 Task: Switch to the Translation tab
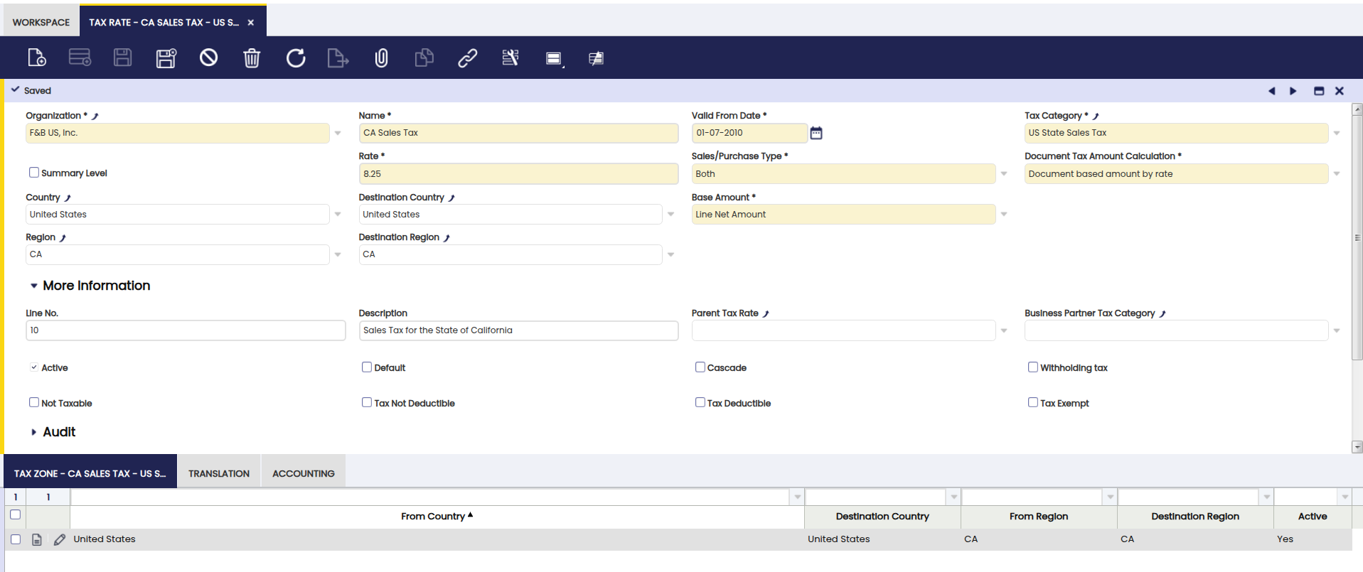point(219,473)
